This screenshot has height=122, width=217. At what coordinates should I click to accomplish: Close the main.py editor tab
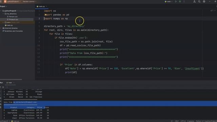[x=46, y=6]
